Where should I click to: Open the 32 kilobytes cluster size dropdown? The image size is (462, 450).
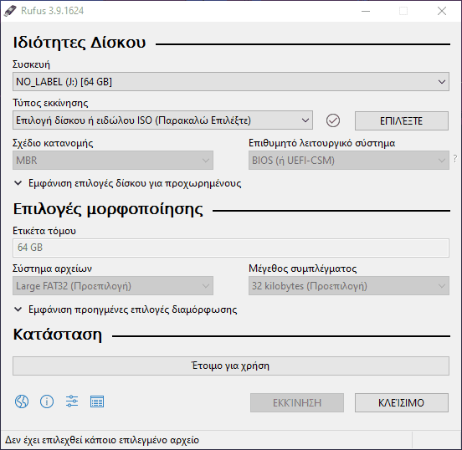click(x=349, y=286)
